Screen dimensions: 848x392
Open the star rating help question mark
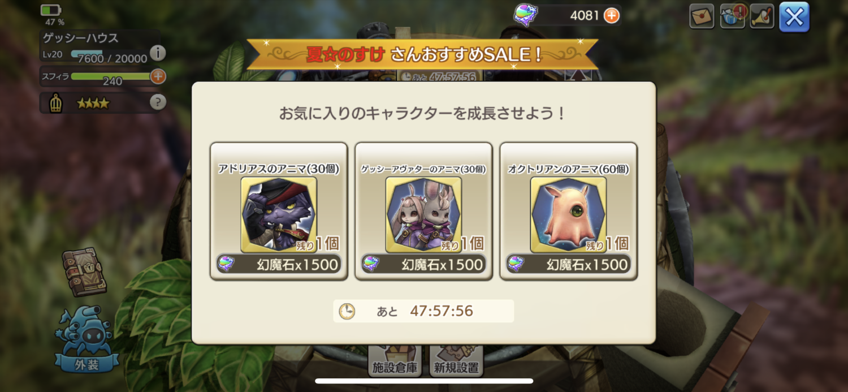tap(158, 102)
